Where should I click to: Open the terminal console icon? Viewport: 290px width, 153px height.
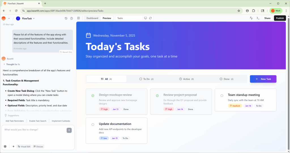tap(258, 18)
